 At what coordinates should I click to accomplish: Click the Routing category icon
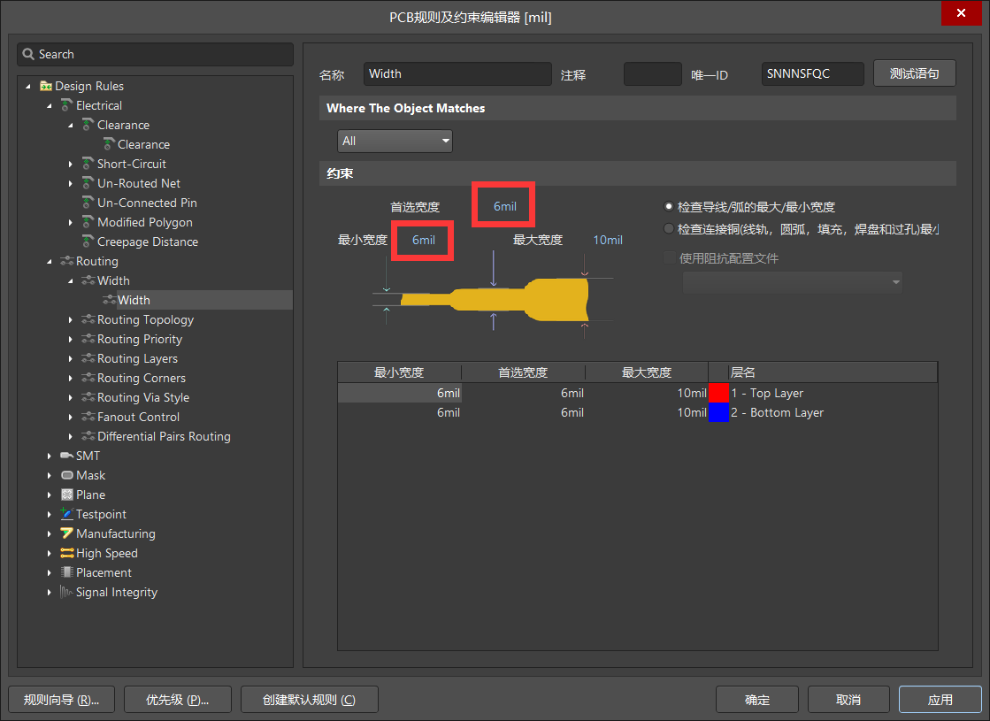pos(67,261)
